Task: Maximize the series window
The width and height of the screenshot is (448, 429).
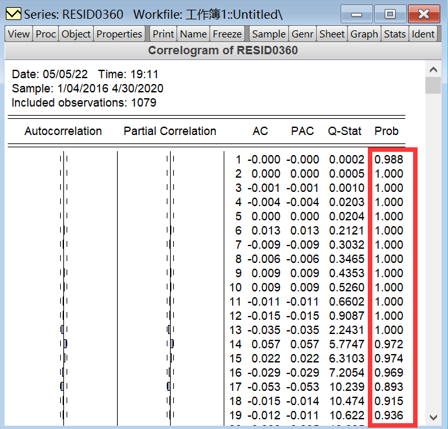Action: pyautogui.click(x=390, y=14)
